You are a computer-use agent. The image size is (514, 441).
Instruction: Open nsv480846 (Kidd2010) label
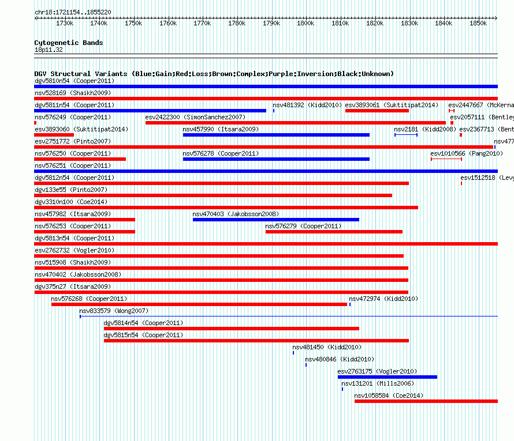340,359
